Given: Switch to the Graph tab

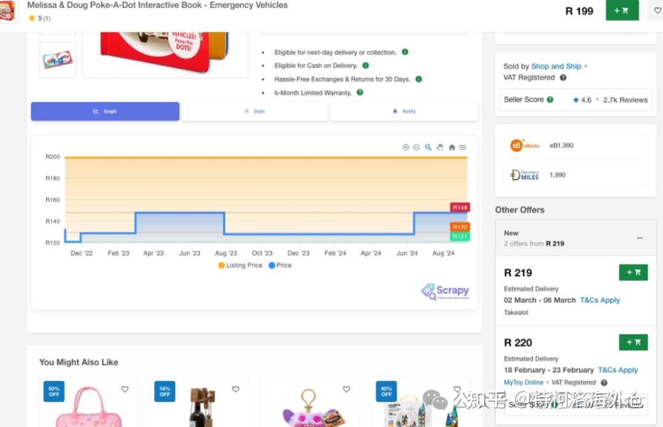Looking at the screenshot, I should pyautogui.click(x=105, y=111).
